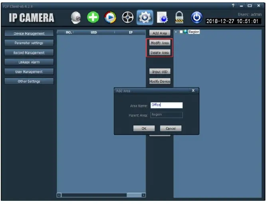
Task: Sort by the NO. column header
Action: [69, 32]
